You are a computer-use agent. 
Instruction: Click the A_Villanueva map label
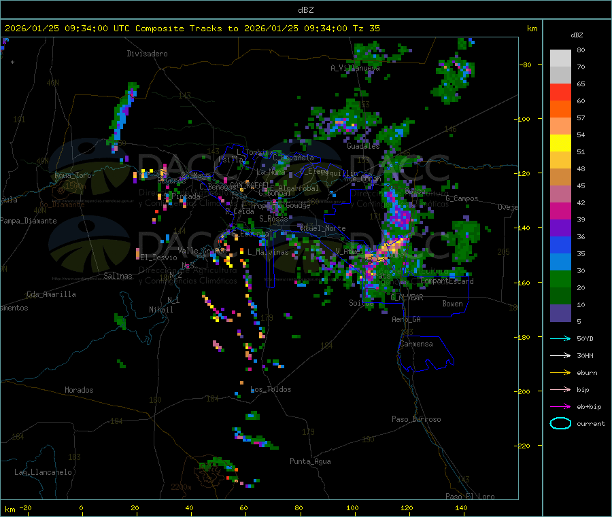[x=355, y=68]
